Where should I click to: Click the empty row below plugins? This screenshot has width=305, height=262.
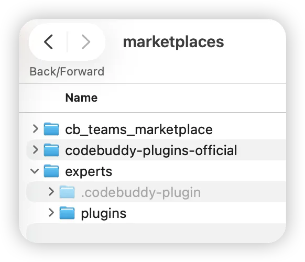(x=156, y=233)
